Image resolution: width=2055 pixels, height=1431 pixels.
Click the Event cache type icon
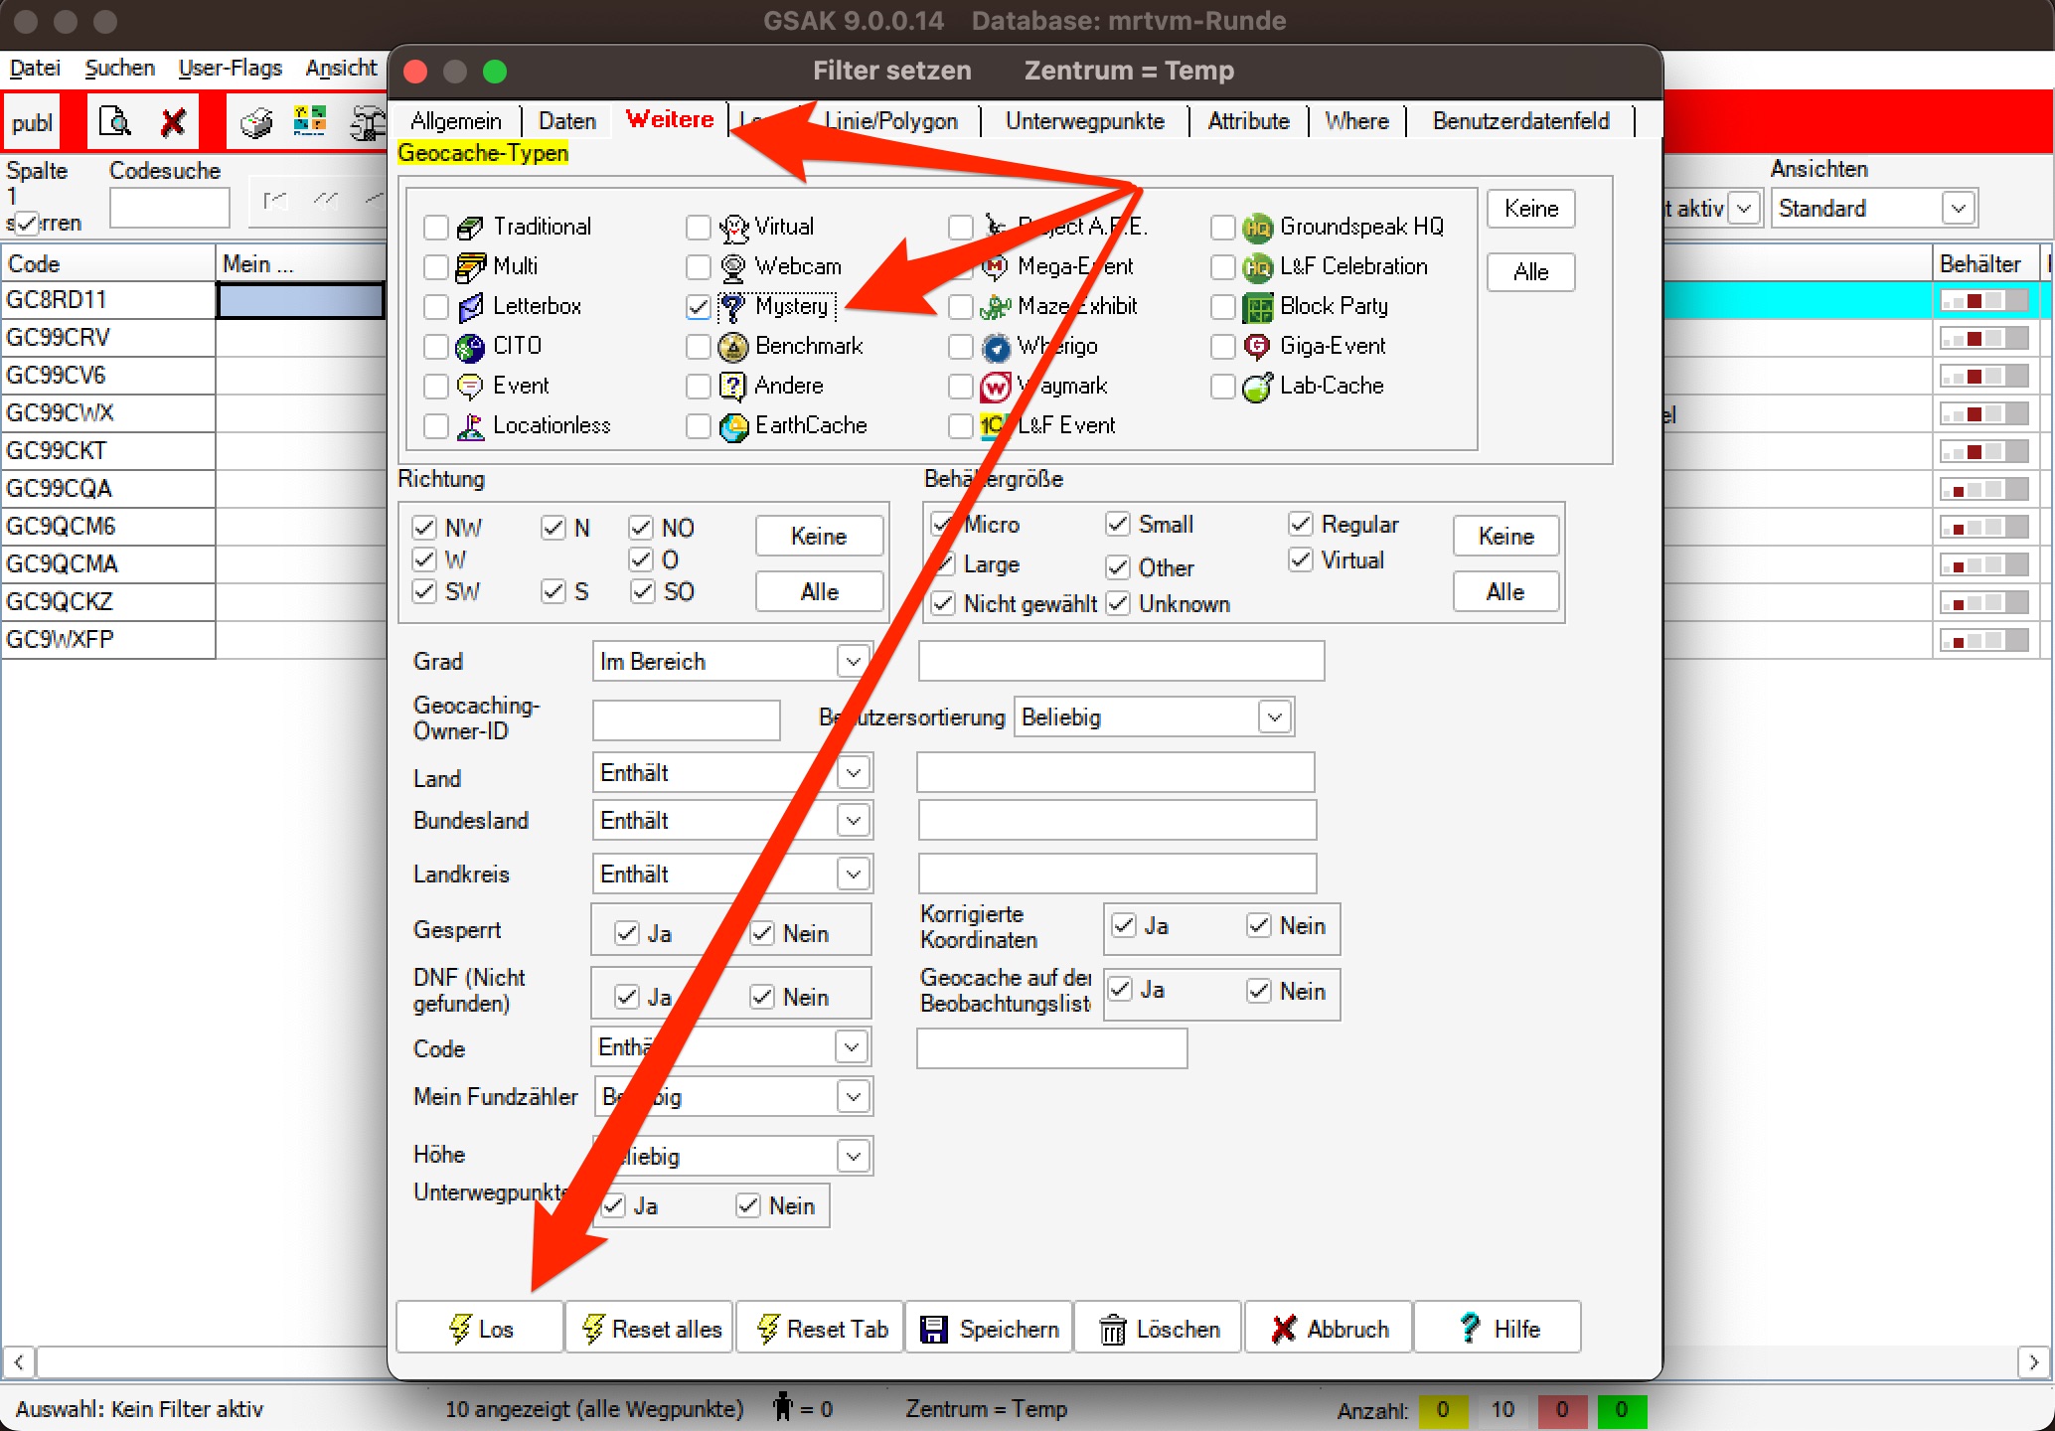click(x=470, y=387)
